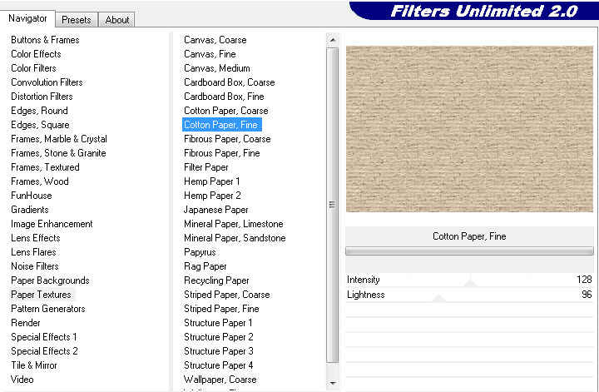Choose Structure Paper 3 filter
Image resolution: width=599 pixels, height=392 pixels.
point(218,351)
